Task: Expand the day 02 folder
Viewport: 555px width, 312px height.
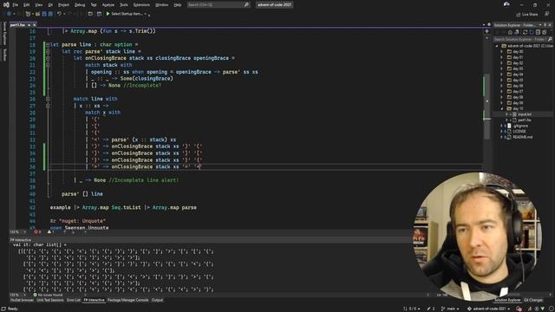Action: click(x=501, y=63)
